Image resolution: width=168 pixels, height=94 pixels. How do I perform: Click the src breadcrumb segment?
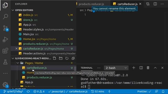tap(82, 10)
